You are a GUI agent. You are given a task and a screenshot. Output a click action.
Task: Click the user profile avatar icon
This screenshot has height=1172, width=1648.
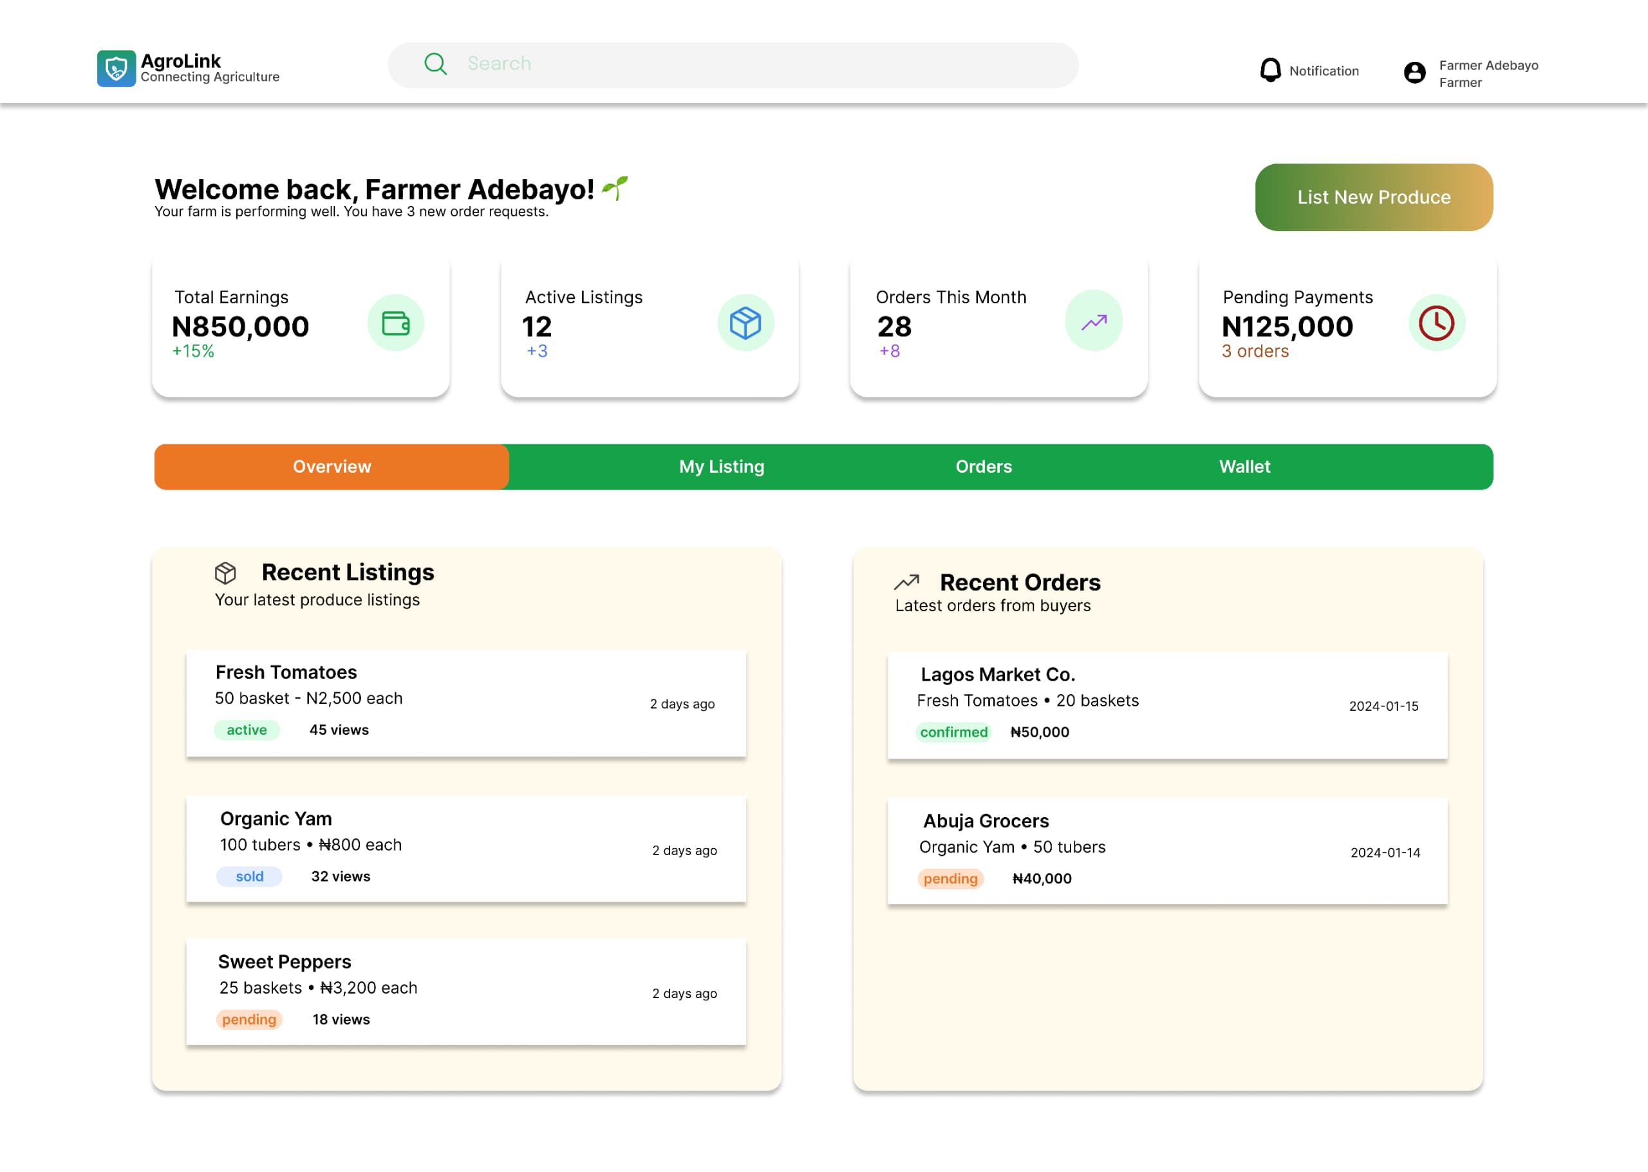tap(1414, 72)
